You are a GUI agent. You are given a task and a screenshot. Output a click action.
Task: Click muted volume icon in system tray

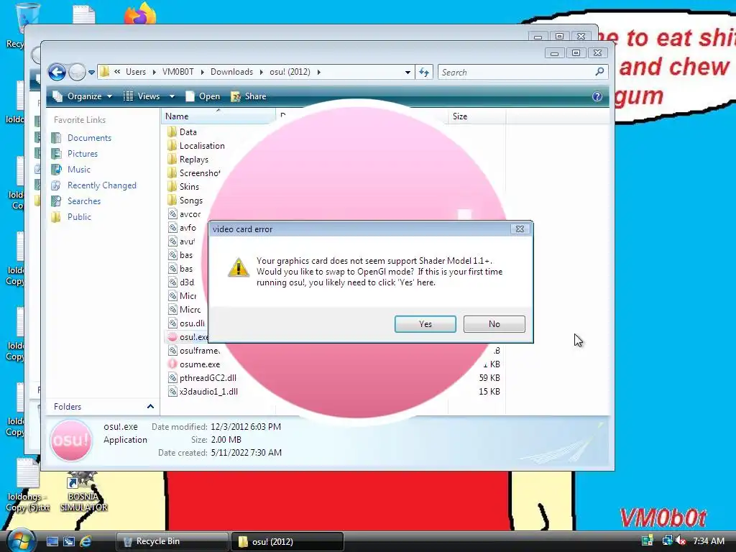(x=681, y=540)
